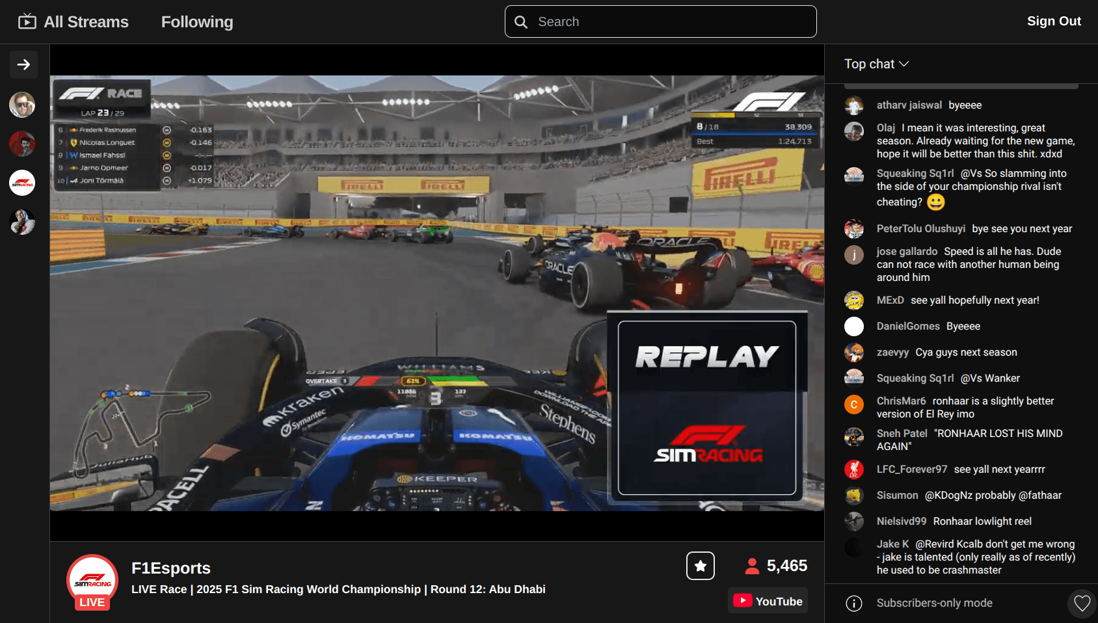This screenshot has height=623, width=1098.
Task: Expand the sidebar with the arrow button
Action: click(x=23, y=64)
